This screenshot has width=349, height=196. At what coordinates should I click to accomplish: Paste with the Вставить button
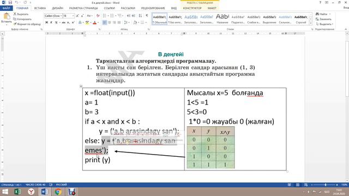click(7, 19)
